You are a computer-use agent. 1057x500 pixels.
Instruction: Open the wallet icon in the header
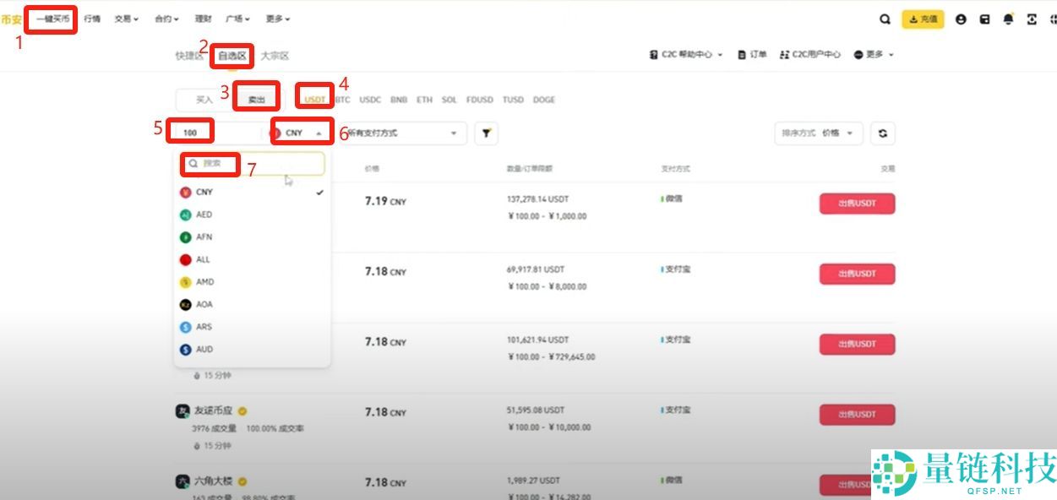coord(984,18)
